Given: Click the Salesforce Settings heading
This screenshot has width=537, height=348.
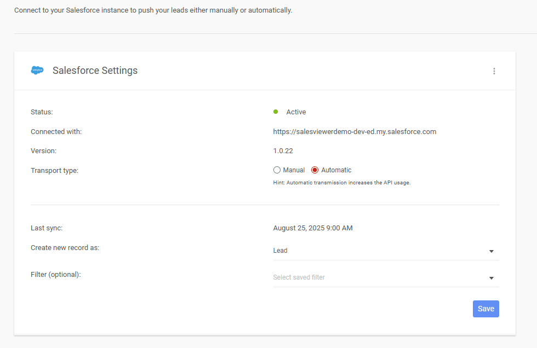Looking at the screenshot, I should (x=95, y=71).
